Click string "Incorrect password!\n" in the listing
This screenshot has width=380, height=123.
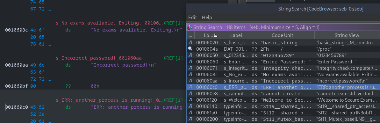coord(124,65)
